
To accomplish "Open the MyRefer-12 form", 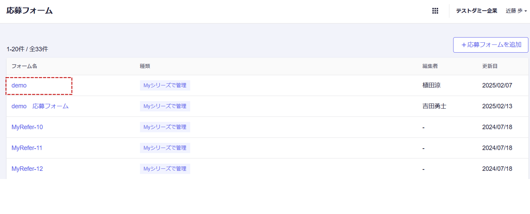I will pos(27,169).
